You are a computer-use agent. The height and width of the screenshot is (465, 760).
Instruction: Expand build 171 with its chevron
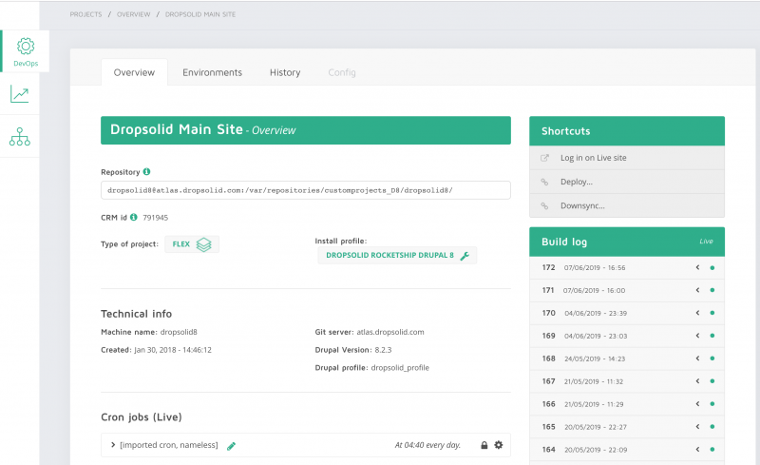697,290
